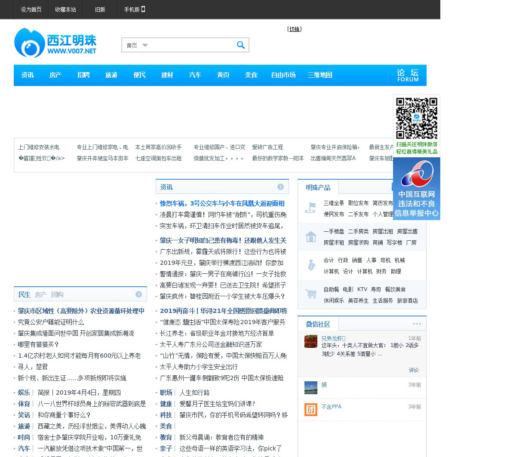Open the 黄页 search type dropdown

coord(137,45)
